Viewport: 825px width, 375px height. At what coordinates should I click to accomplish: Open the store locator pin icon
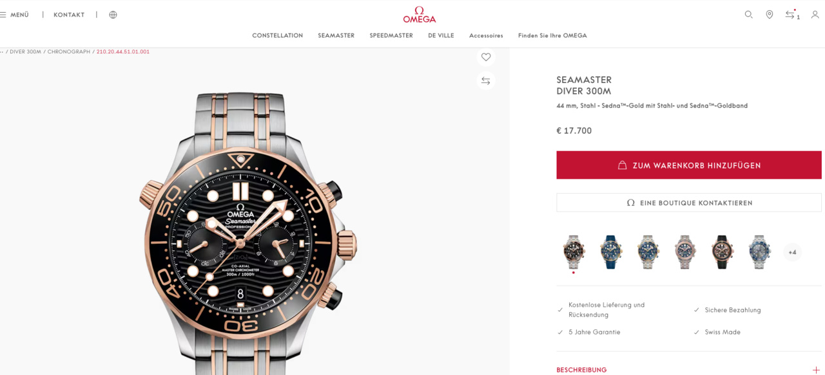point(769,14)
